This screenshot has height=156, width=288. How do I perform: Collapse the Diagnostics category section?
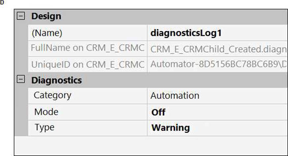coord(21,80)
